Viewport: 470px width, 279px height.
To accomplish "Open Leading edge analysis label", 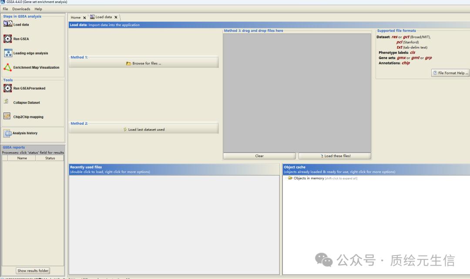I will click(30, 53).
